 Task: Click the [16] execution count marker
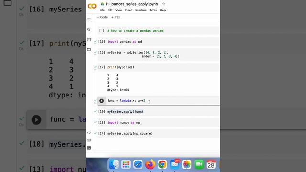(101, 52)
